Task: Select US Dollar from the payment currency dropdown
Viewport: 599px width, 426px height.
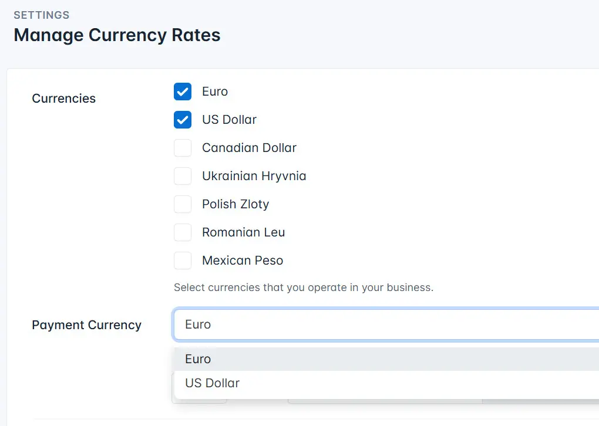Action: click(x=212, y=383)
